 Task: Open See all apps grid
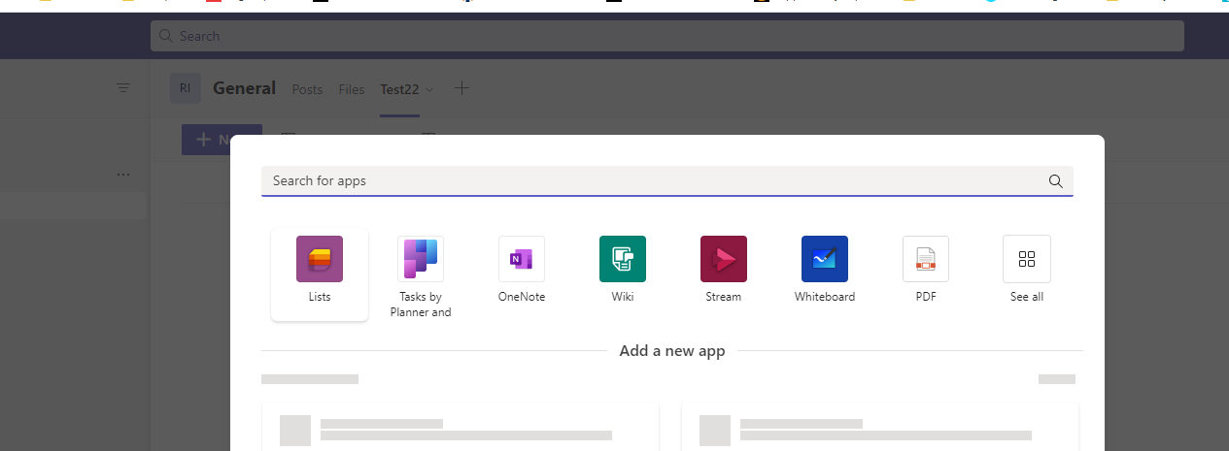[1027, 259]
